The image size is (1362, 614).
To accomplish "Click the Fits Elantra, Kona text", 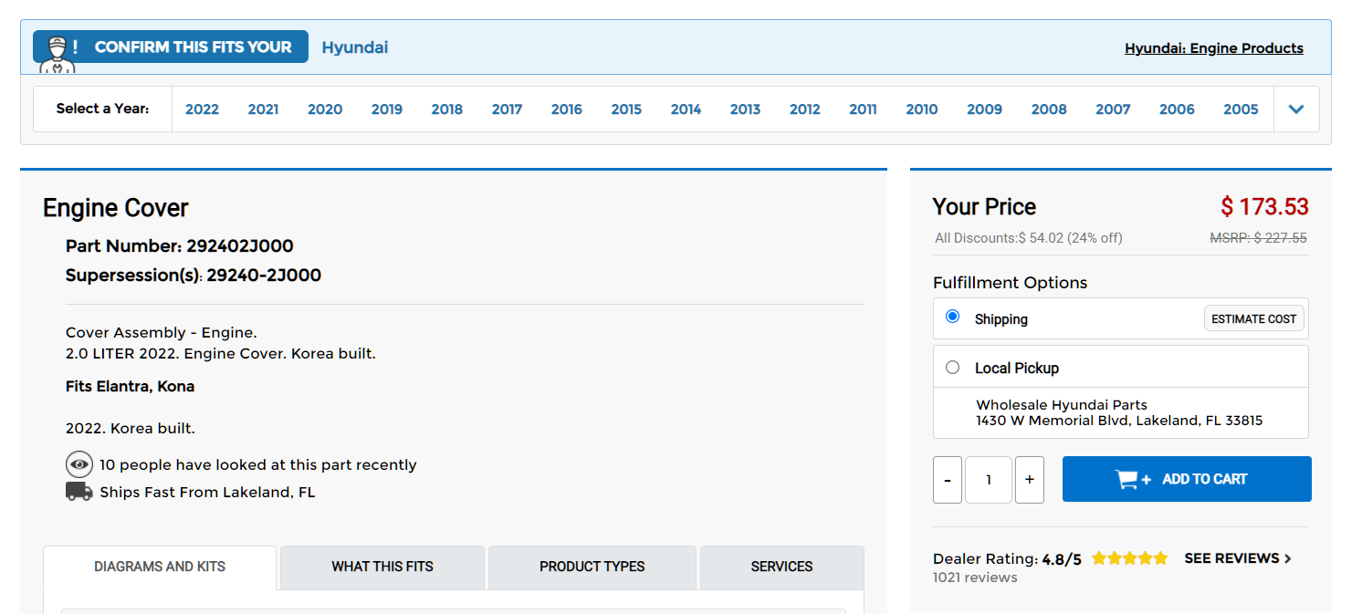I will 131,386.
